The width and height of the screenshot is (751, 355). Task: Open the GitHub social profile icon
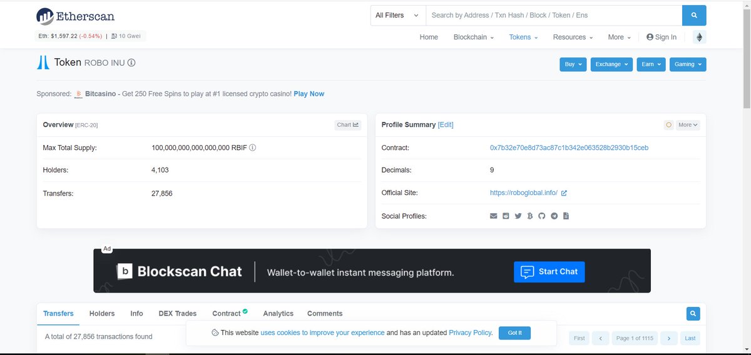[542, 216]
